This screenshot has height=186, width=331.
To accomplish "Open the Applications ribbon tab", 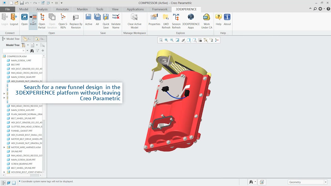I will click(135, 9).
